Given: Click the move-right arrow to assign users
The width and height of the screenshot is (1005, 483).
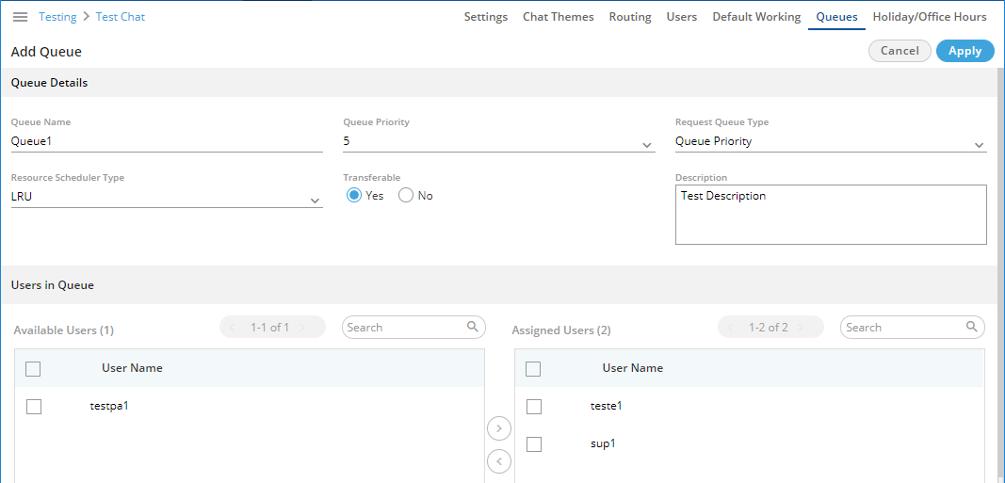Looking at the screenshot, I should coord(498,428).
